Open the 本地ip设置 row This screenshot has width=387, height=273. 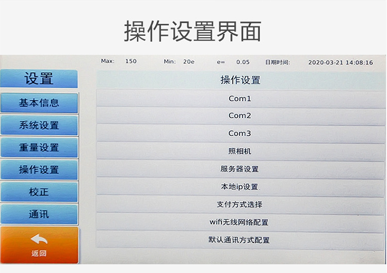tap(240, 187)
